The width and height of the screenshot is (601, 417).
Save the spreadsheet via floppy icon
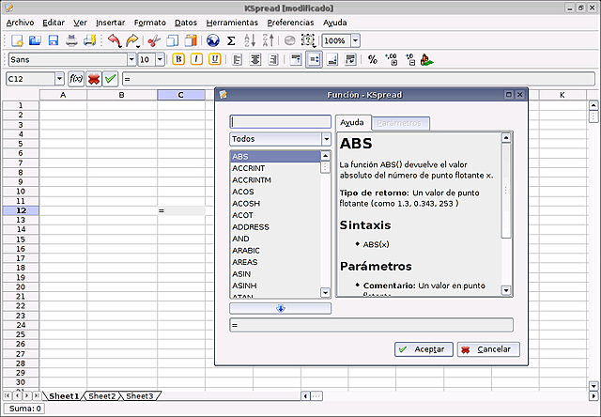[53, 40]
